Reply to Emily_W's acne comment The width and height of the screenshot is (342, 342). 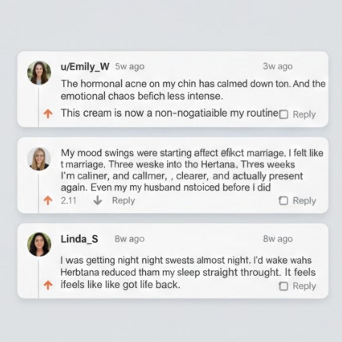(304, 115)
